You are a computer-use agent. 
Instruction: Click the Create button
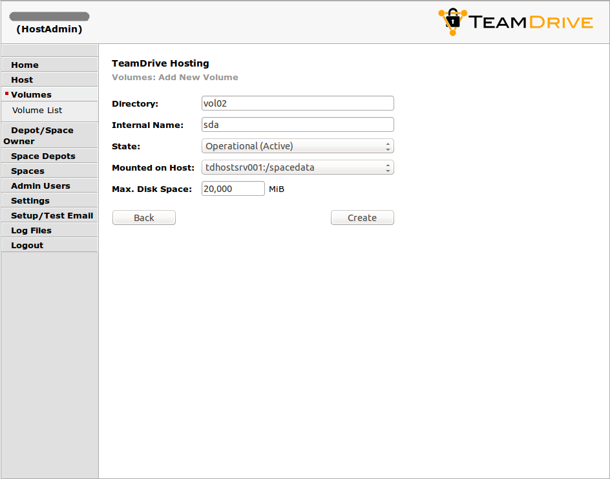[x=362, y=218]
